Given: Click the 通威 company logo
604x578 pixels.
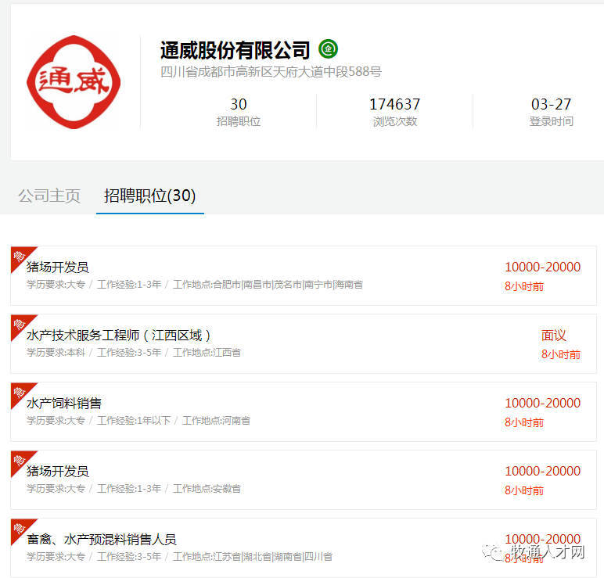Looking at the screenshot, I should (74, 82).
